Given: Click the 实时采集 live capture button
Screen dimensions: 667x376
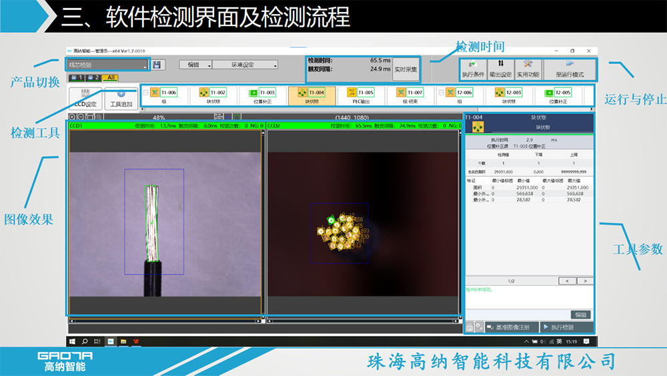Looking at the screenshot, I should pos(406,69).
